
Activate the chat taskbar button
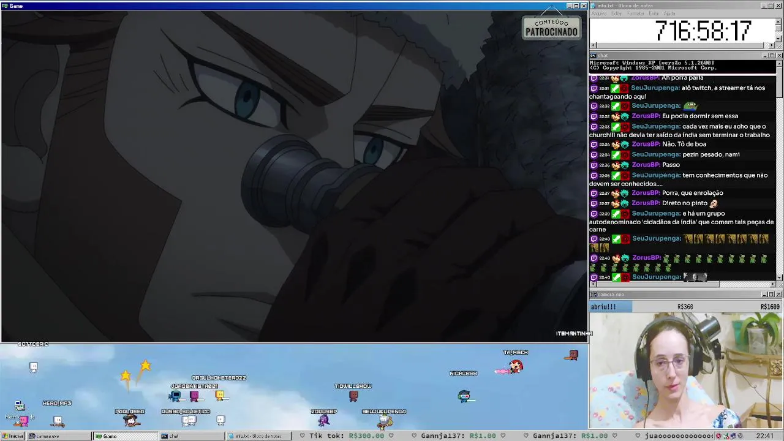[x=192, y=436]
